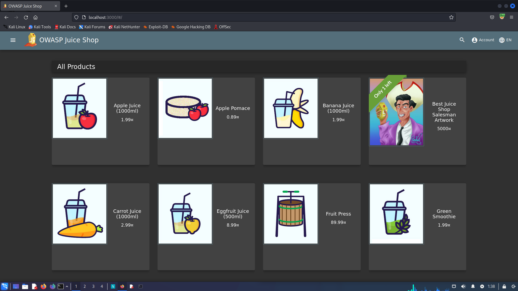This screenshot has width=518, height=291.
Task: Click the Green Smoothie product image
Action: click(396, 214)
